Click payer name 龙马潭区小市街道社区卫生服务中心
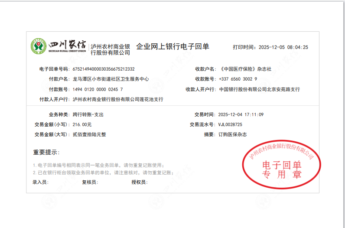This screenshot has width=345, height=228. coord(111,79)
